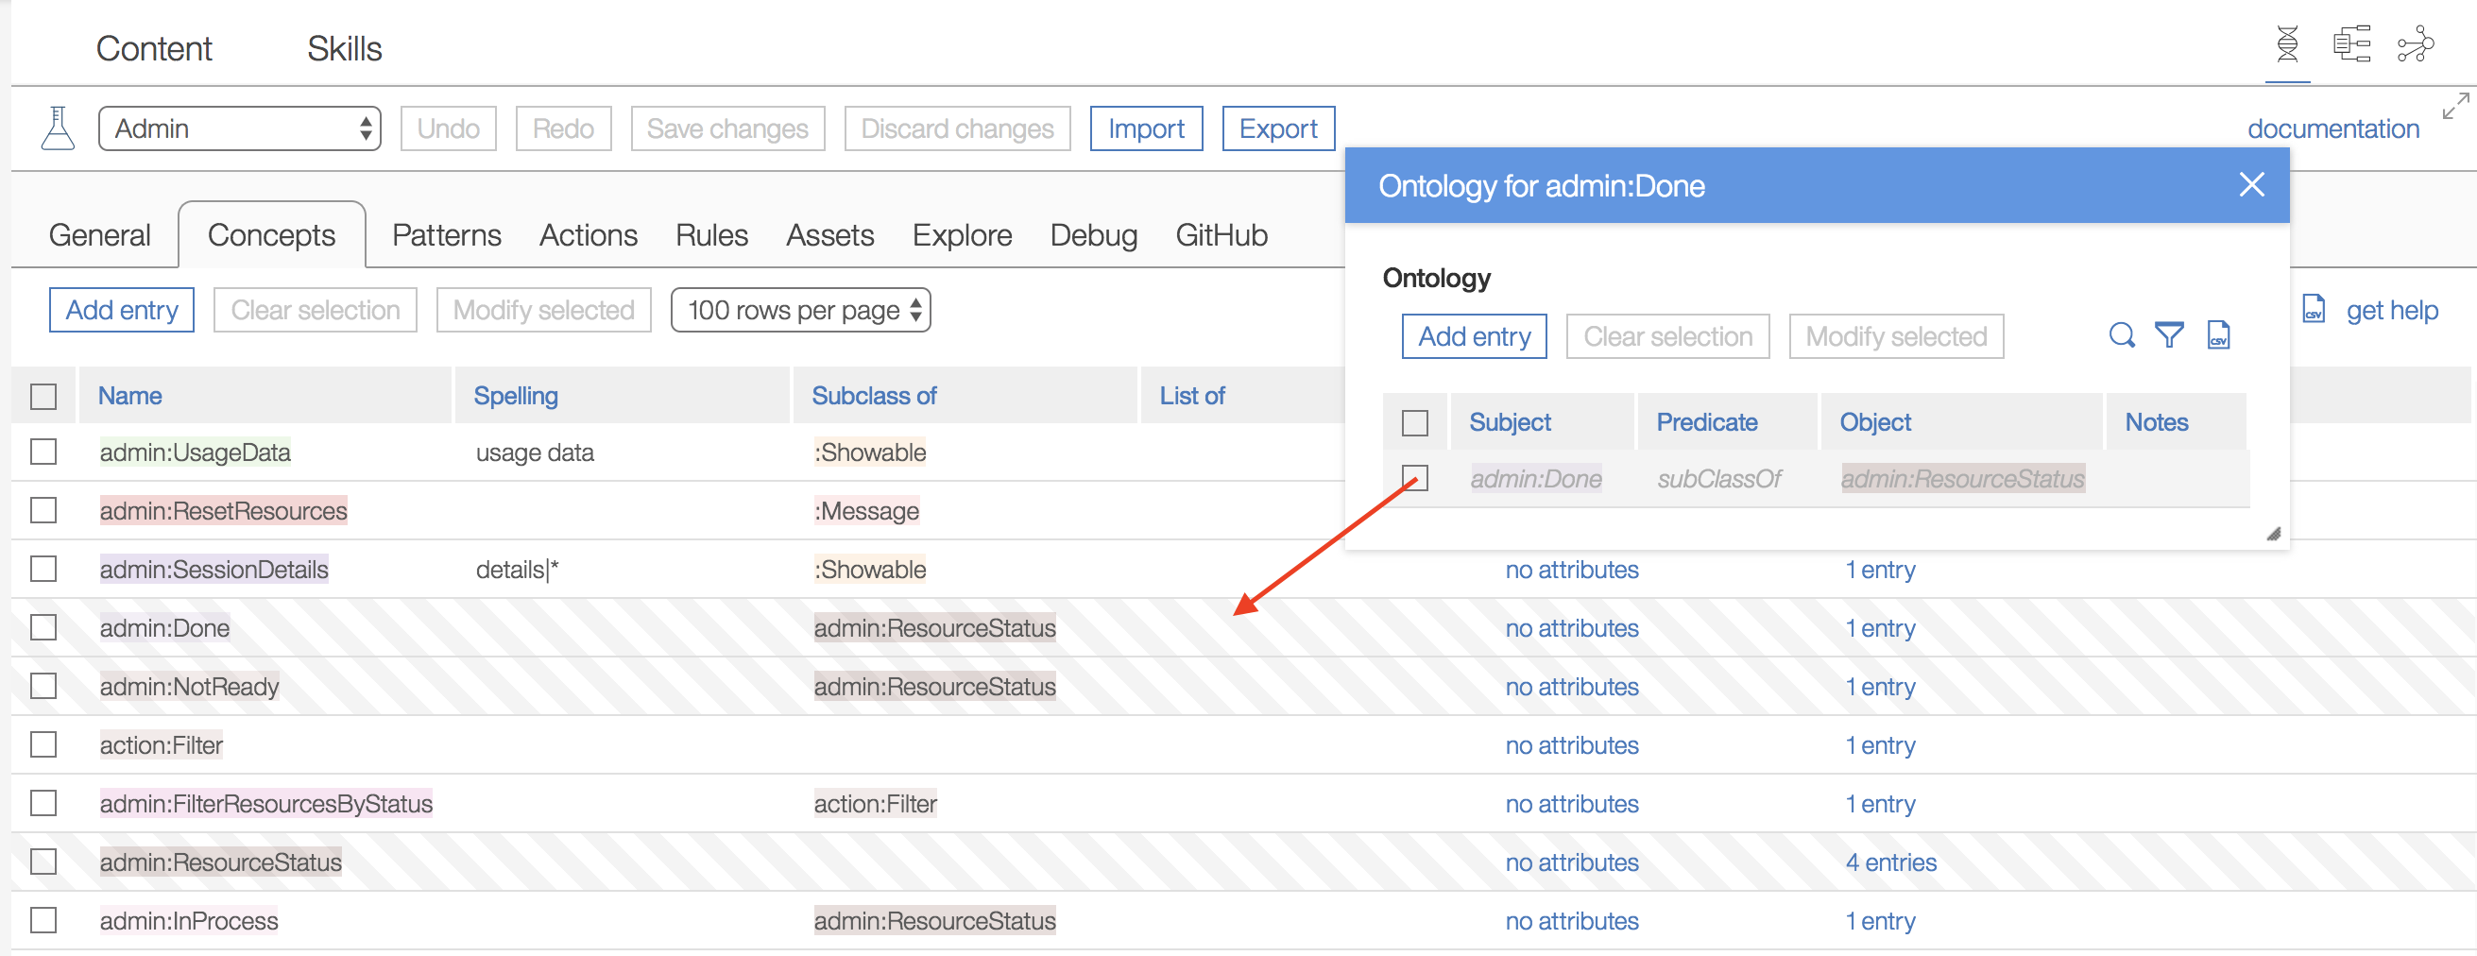Screen dimensions: 2477x956
Task: Open the Explore tab
Action: [962, 234]
